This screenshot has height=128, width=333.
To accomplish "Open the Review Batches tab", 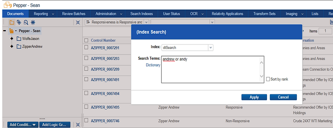I will tap(74, 14).
